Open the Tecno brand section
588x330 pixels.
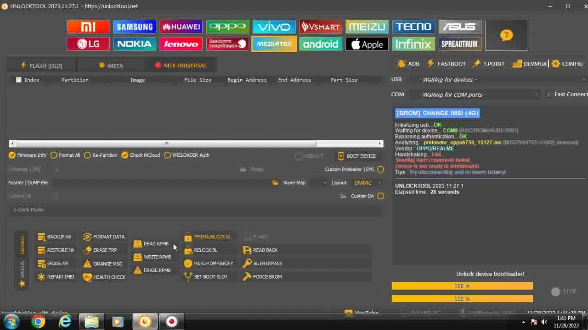pyautogui.click(x=413, y=27)
